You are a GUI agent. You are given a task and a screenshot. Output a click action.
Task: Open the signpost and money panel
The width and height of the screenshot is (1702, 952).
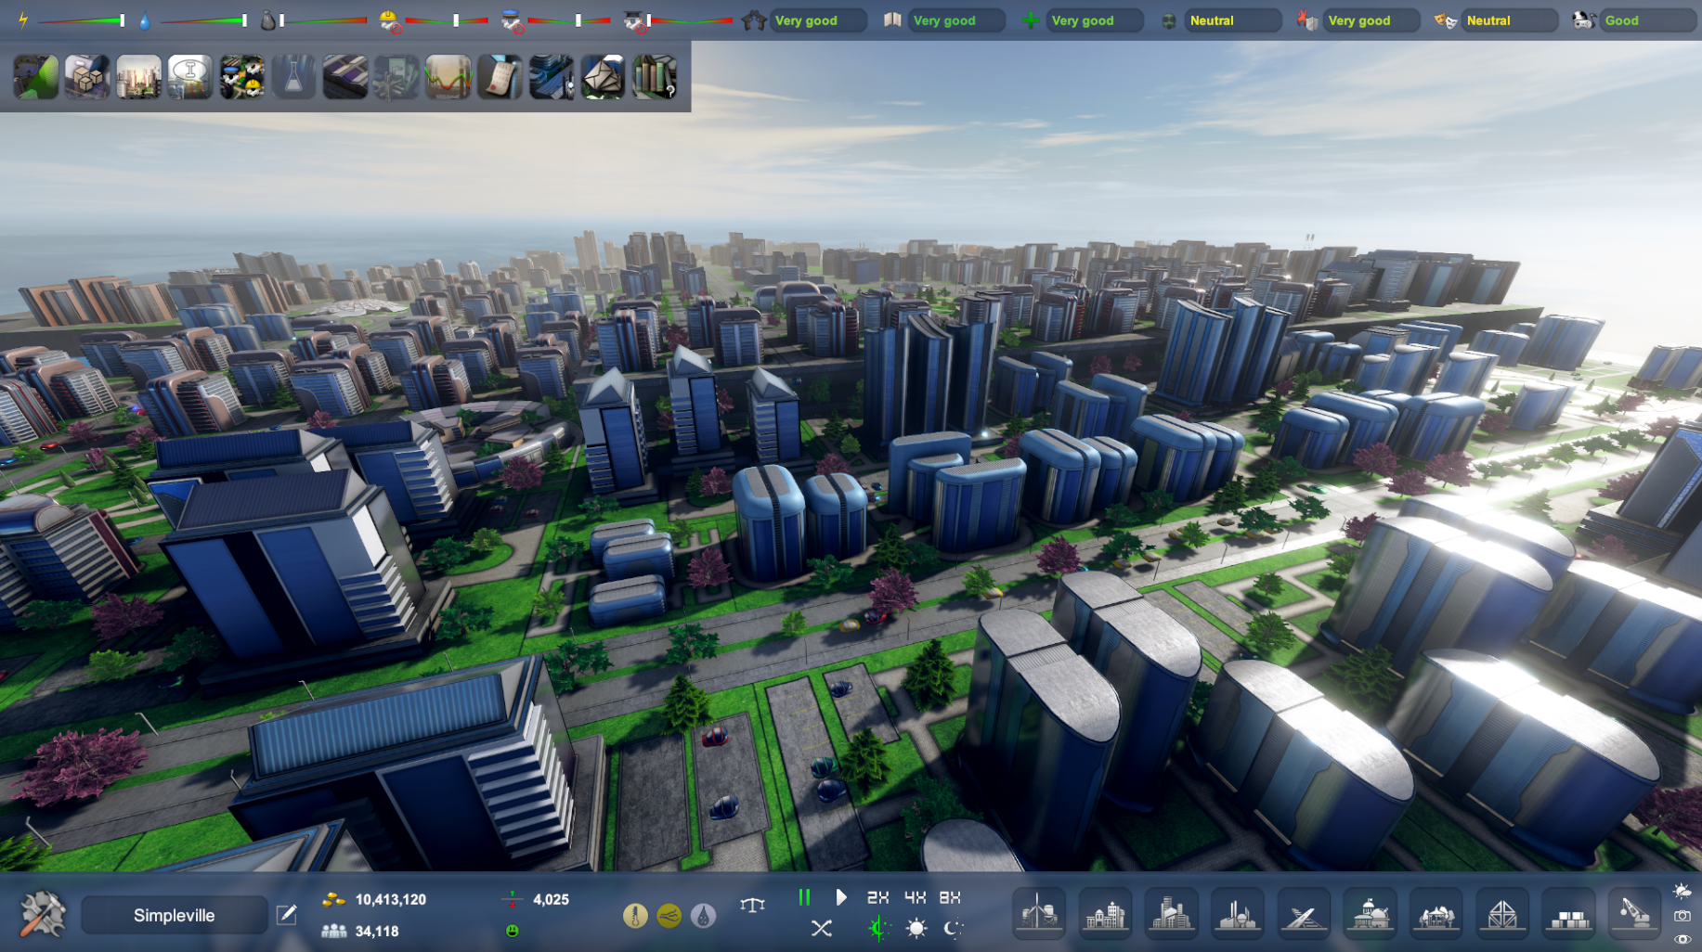(396, 76)
